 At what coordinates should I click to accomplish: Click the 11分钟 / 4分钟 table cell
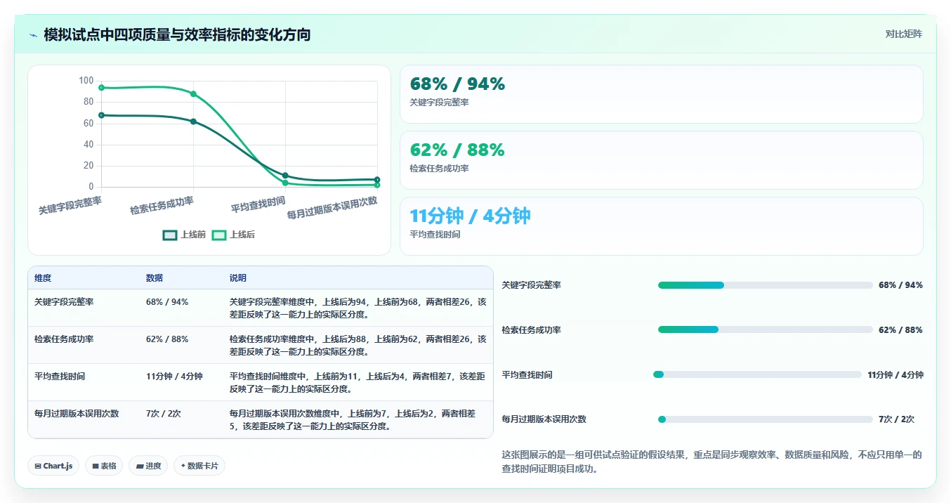(x=174, y=376)
